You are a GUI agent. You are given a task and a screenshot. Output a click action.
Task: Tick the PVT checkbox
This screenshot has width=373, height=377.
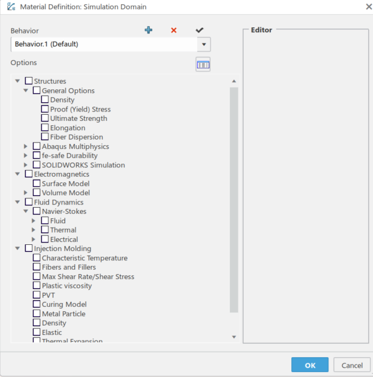pos(37,295)
